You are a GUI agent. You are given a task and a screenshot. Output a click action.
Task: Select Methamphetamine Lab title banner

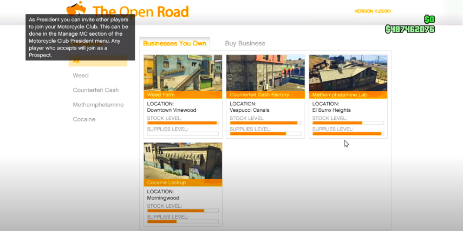[x=348, y=95]
